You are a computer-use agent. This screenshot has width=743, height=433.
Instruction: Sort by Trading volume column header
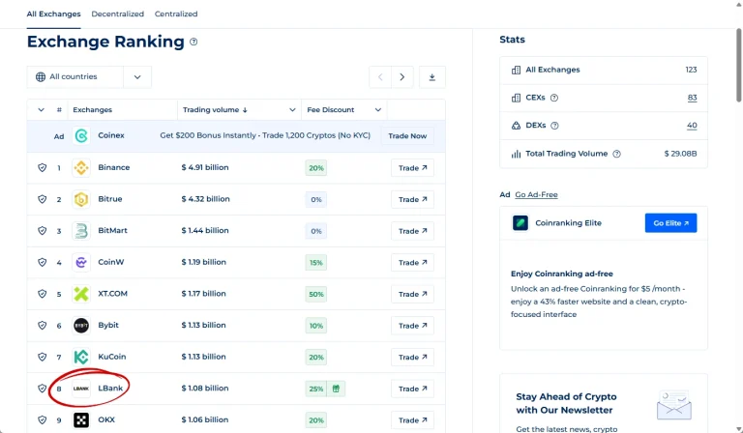[215, 110]
